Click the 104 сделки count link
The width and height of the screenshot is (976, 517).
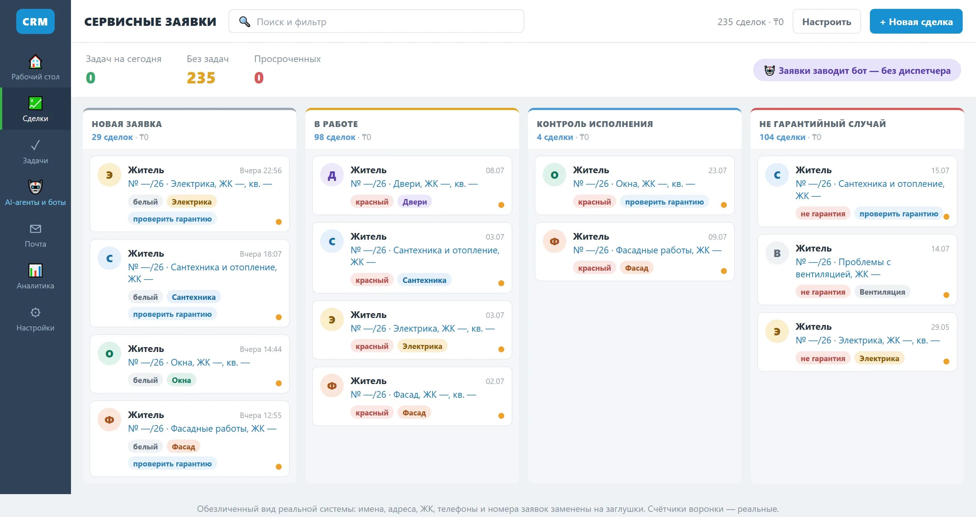782,137
